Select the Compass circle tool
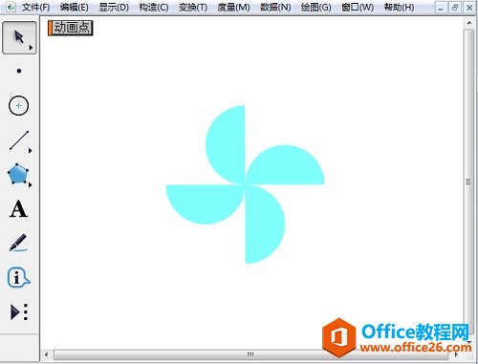Screen dimensions: 478x364 point(18,105)
